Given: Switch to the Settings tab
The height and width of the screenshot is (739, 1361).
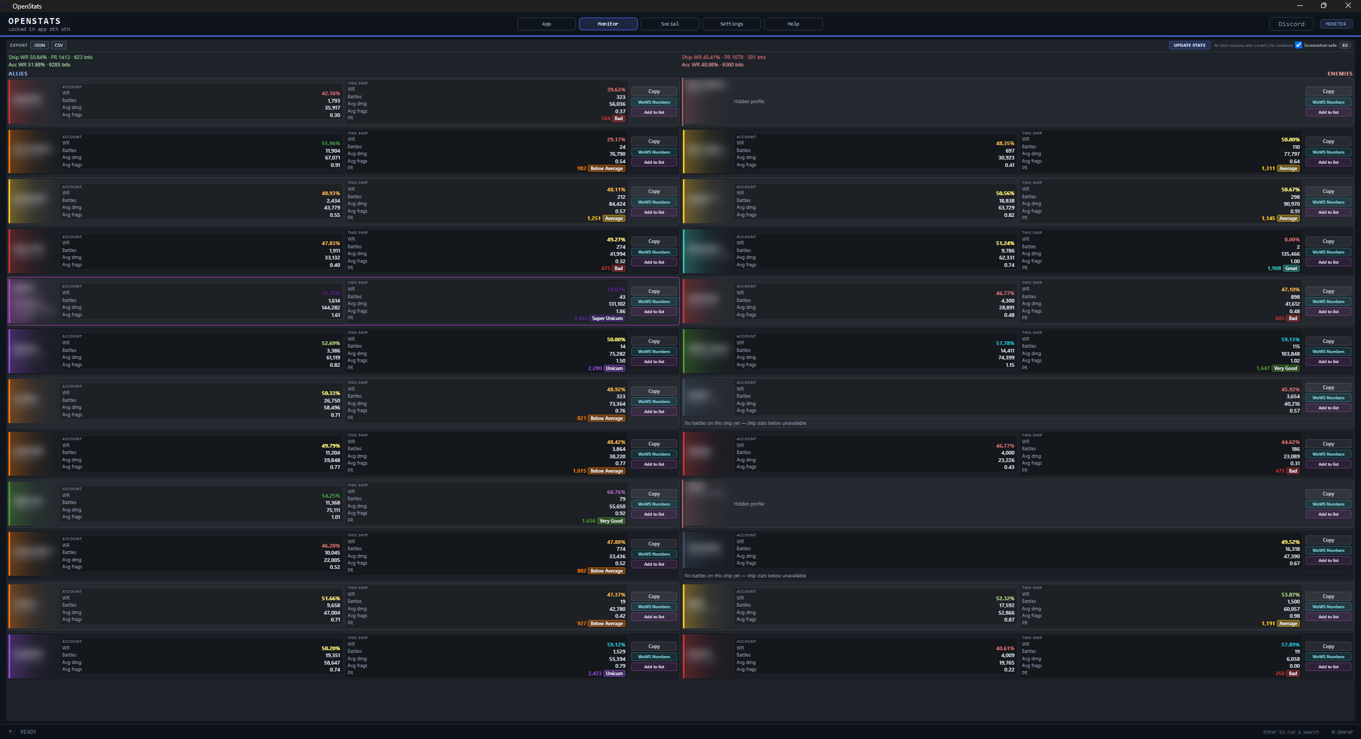Looking at the screenshot, I should [x=731, y=24].
